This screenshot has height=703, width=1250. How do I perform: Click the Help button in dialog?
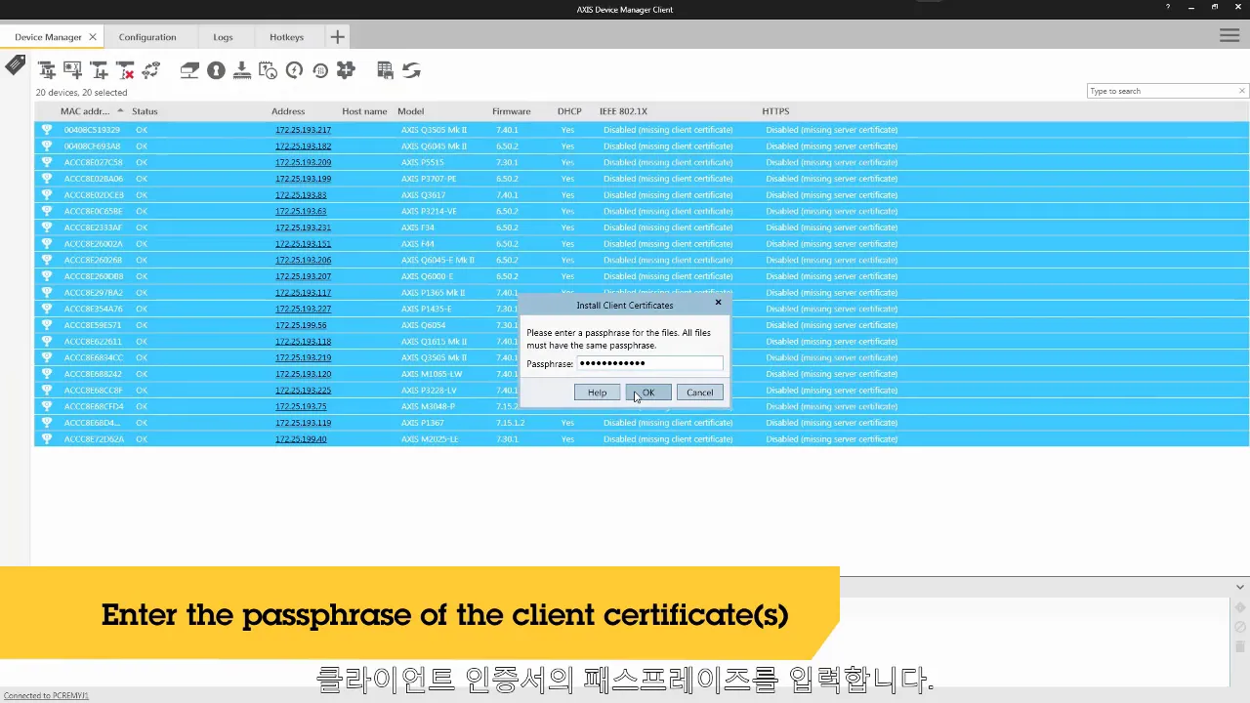click(x=597, y=393)
